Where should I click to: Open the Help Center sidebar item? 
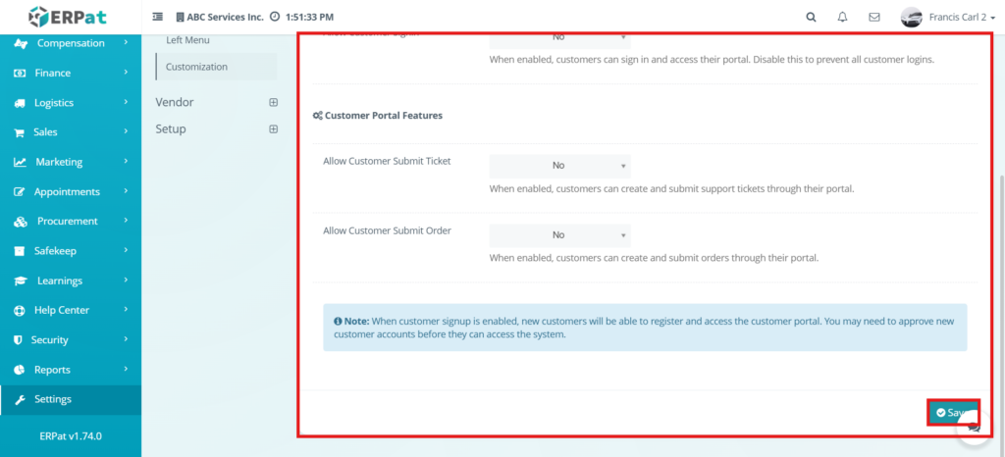(62, 310)
